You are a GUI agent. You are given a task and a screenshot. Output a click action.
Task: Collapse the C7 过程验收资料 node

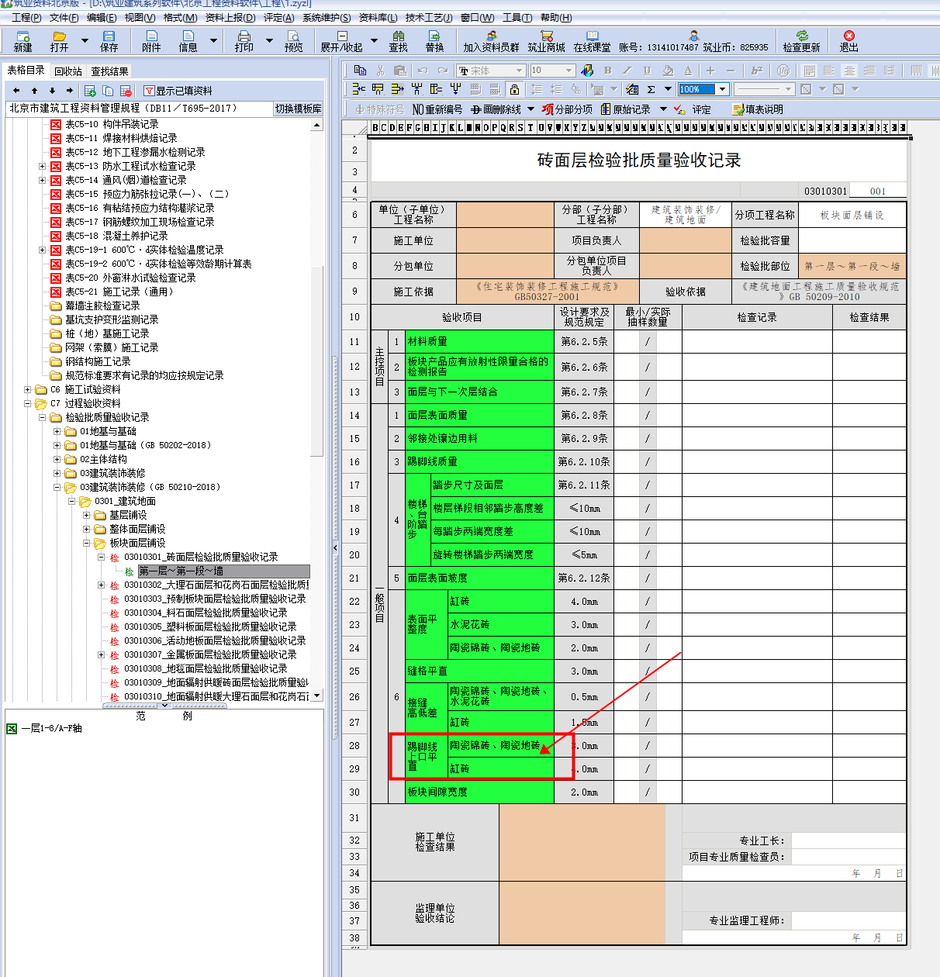point(28,403)
